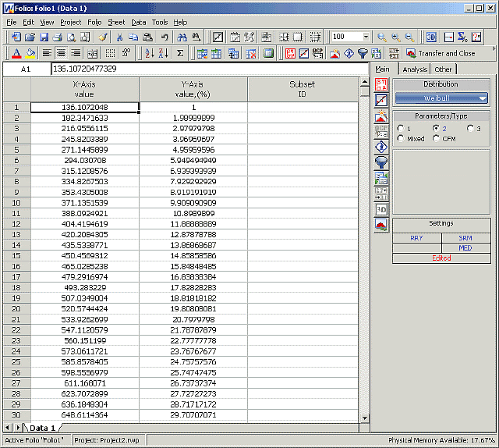Switch to the Analysis tab

pyautogui.click(x=414, y=69)
